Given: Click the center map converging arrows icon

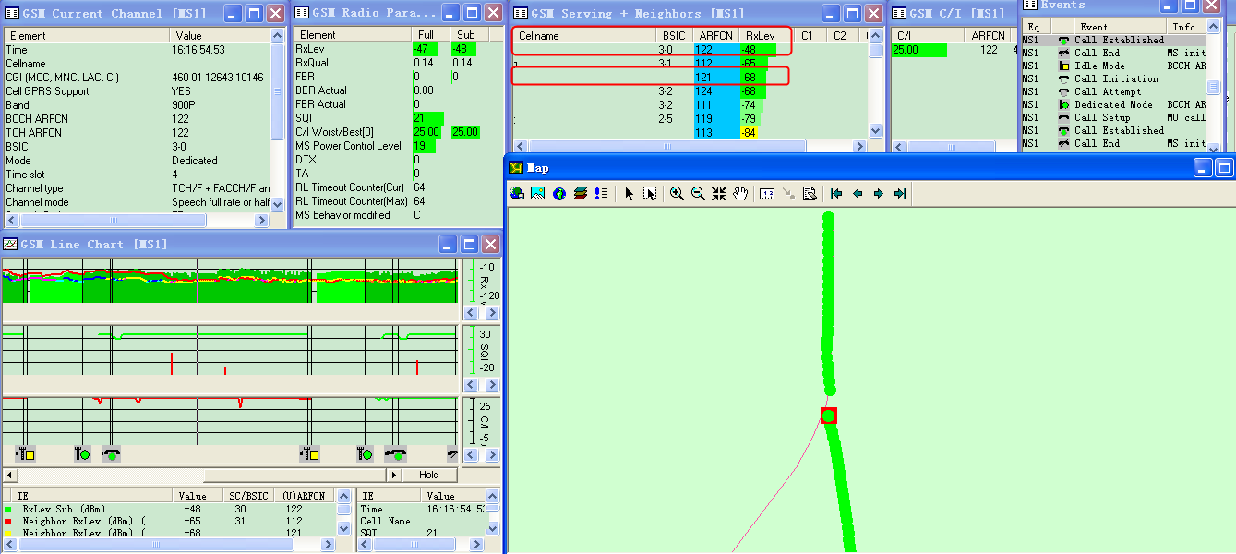Looking at the screenshot, I should pyautogui.click(x=719, y=194).
